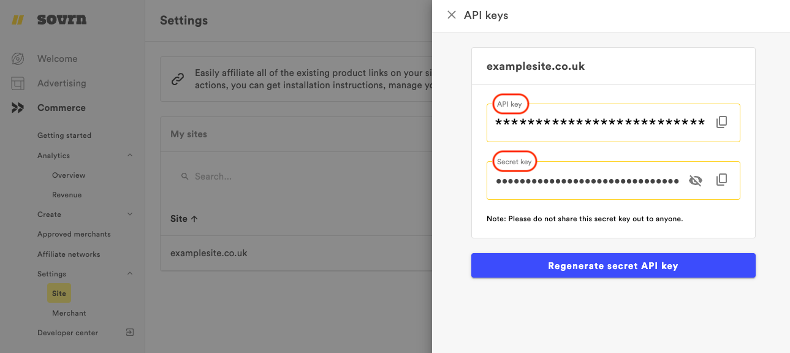
Task: Open the Approved merchants page
Action: coord(74,234)
